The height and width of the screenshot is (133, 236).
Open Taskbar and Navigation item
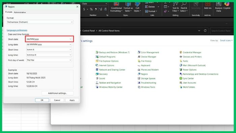(x=108, y=83)
